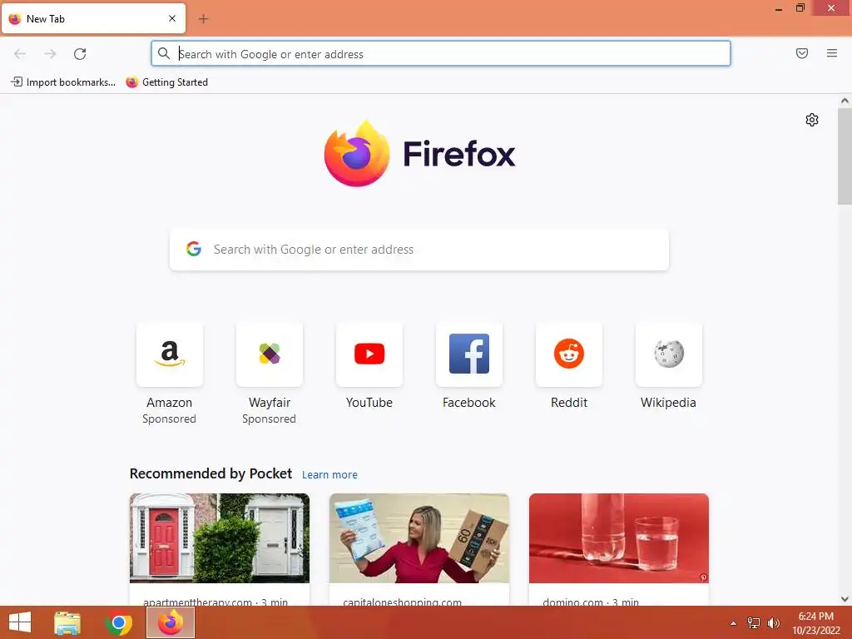Image resolution: width=852 pixels, height=639 pixels.
Task: Click the Recommended by Pocket heading
Action: [211, 473]
